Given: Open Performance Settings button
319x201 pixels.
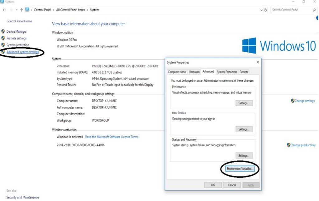Looking at the screenshot, I should tap(244, 103).
